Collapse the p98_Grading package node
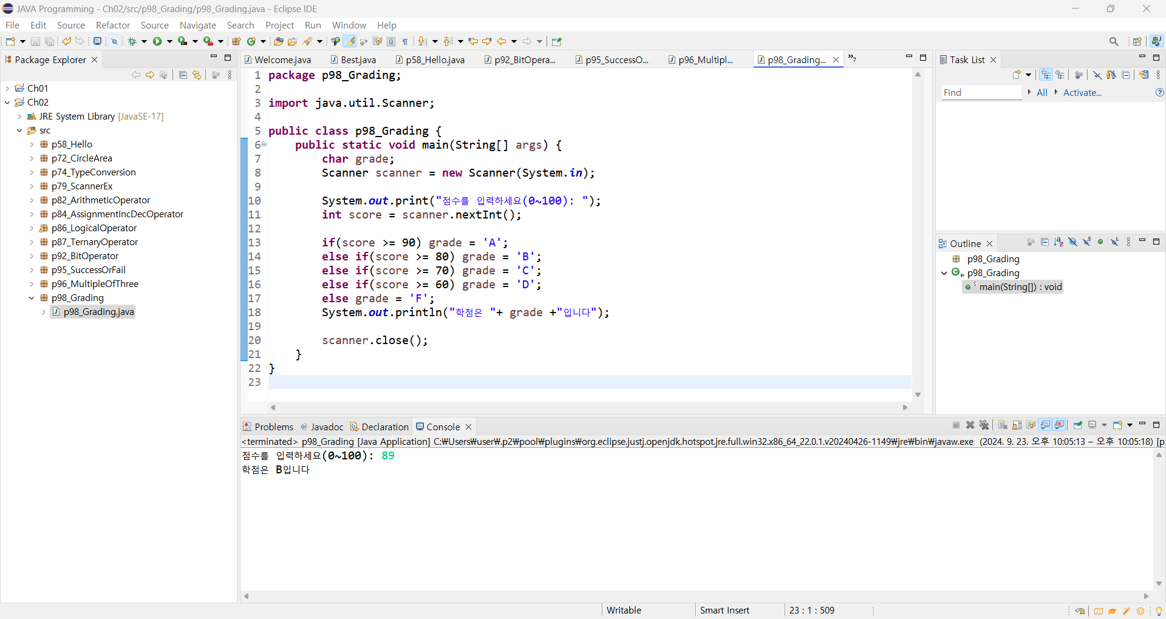The width and height of the screenshot is (1166, 619). tap(32, 298)
